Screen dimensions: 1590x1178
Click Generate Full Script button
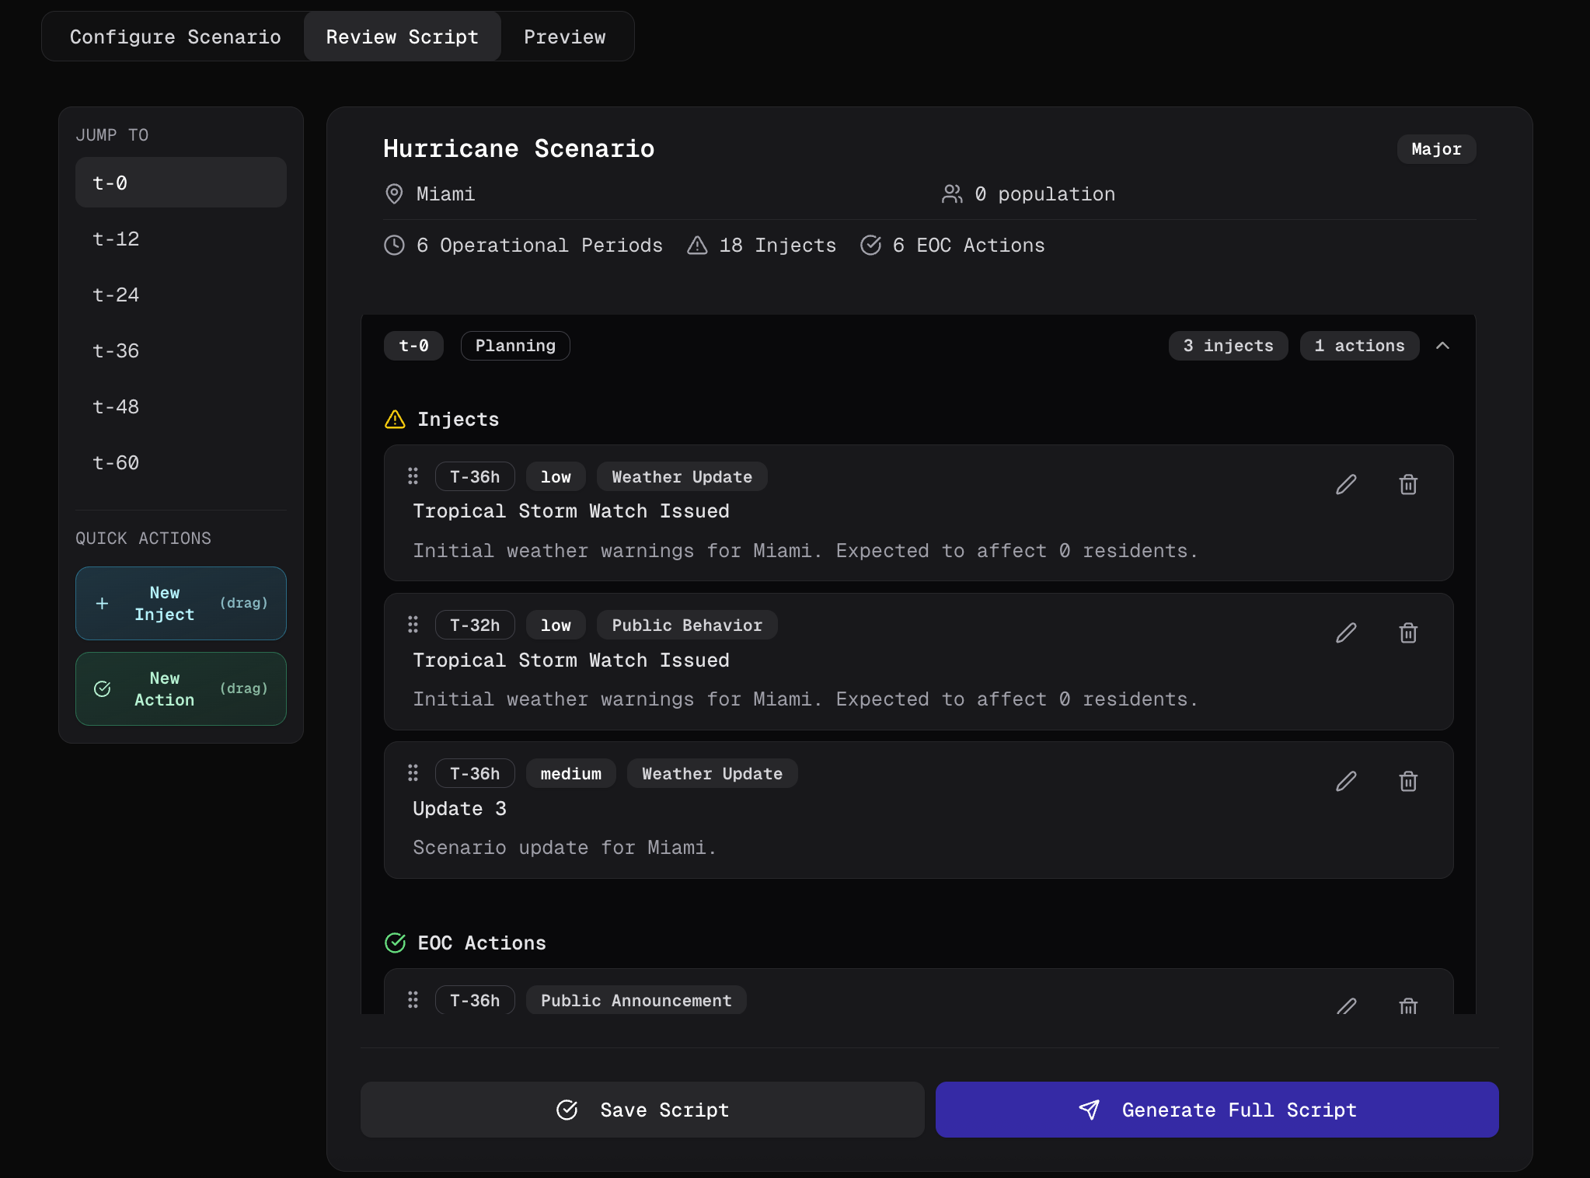point(1216,1110)
